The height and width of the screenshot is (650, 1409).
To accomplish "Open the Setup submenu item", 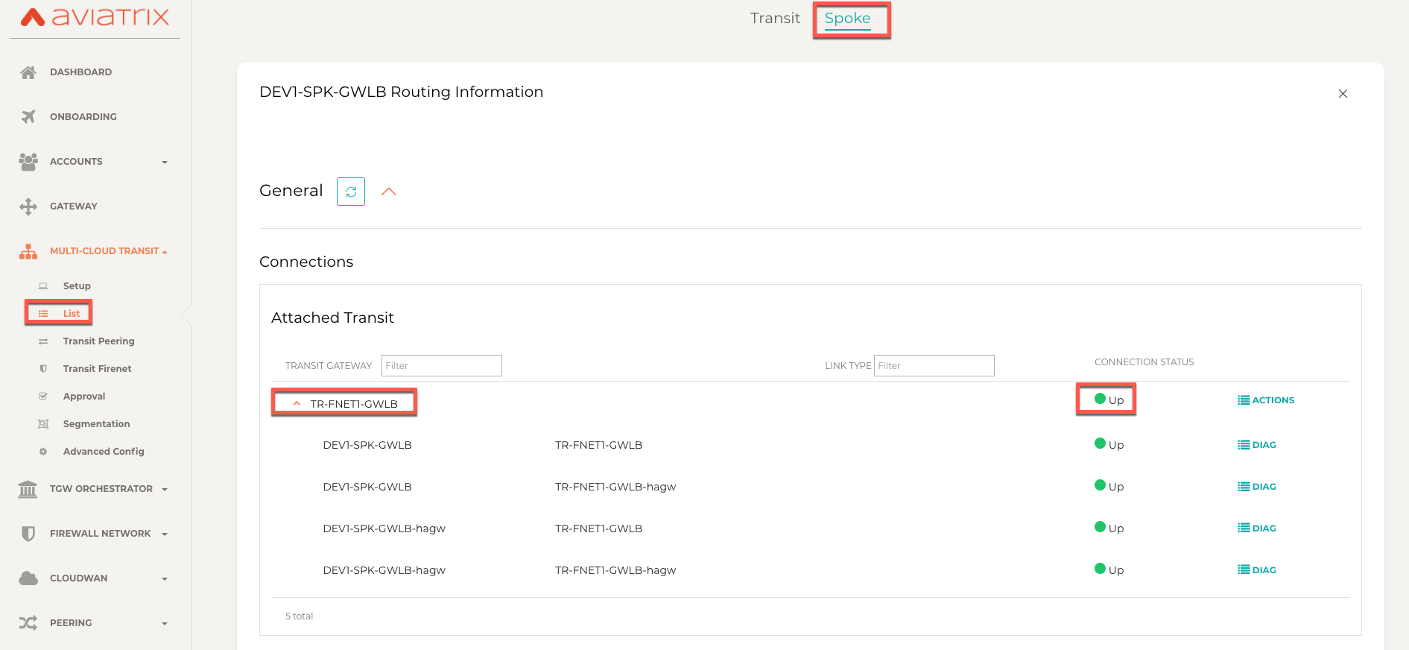I will click(77, 286).
